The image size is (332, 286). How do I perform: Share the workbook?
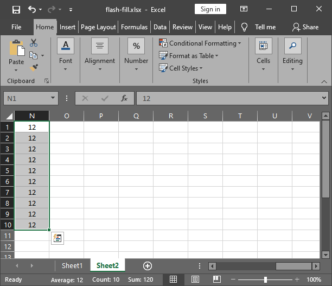pos(305,27)
